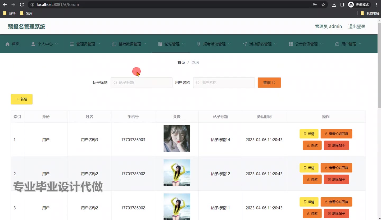This screenshot has width=381, height=220.
Task: Click the first row avatar thumbnail
Action: pyautogui.click(x=177, y=139)
